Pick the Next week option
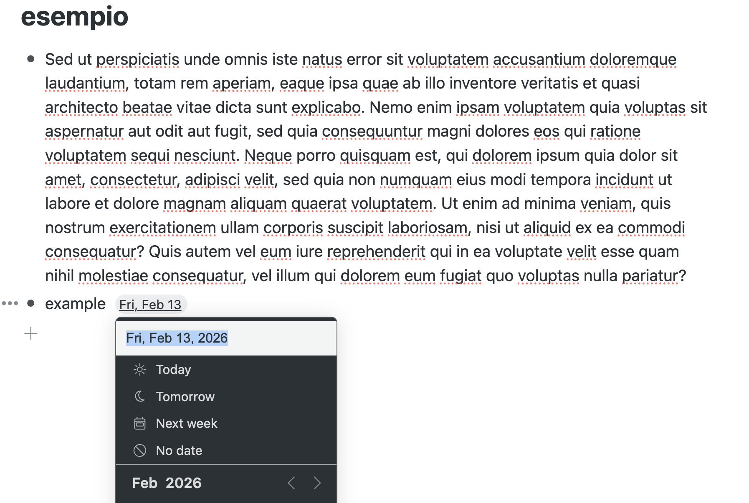 [x=187, y=423]
